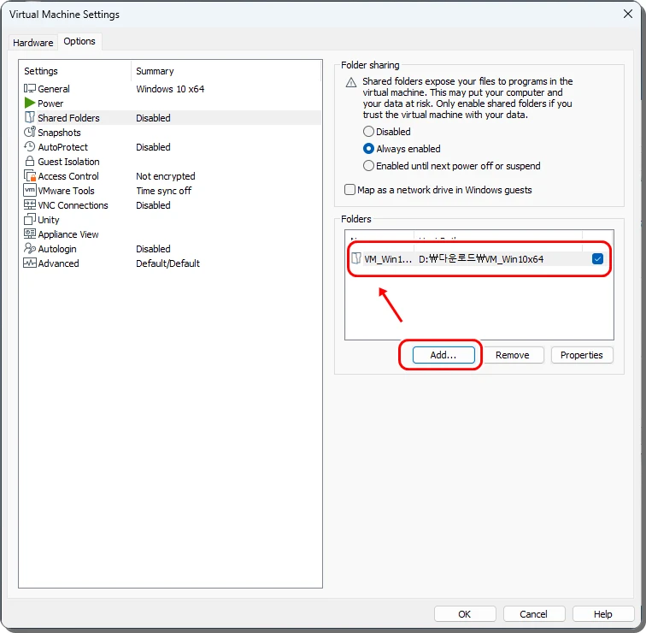The height and width of the screenshot is (633, 646).
Task: Select the VNC Connections row label
Action: click(73, 205)
